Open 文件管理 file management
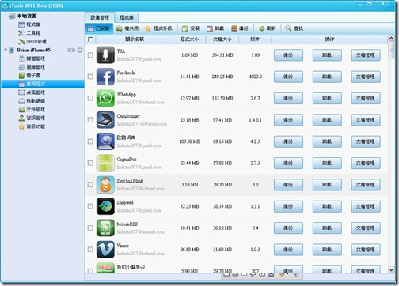 [x=32, y=109]
